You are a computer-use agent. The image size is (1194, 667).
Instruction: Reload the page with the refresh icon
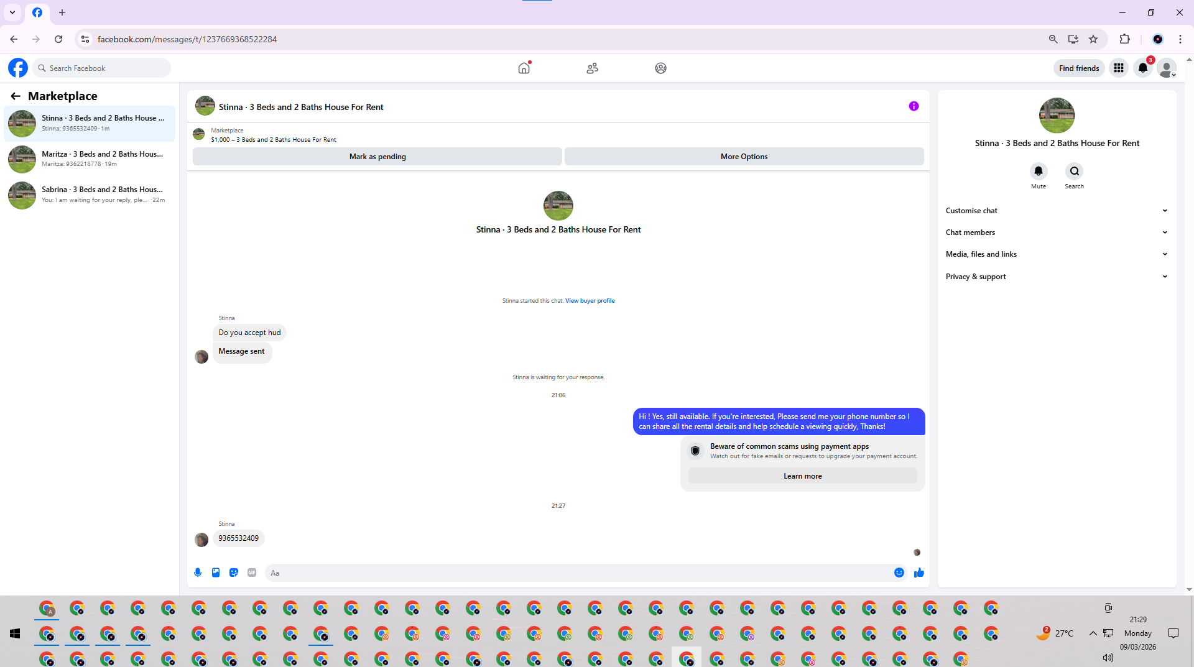tap(58, 39)
